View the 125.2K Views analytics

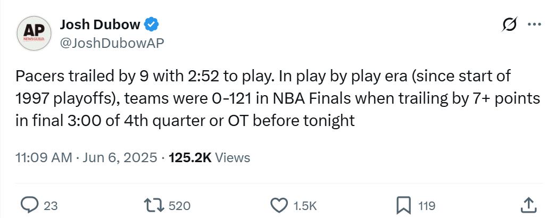pyautogui.click(x=210, y=157)
